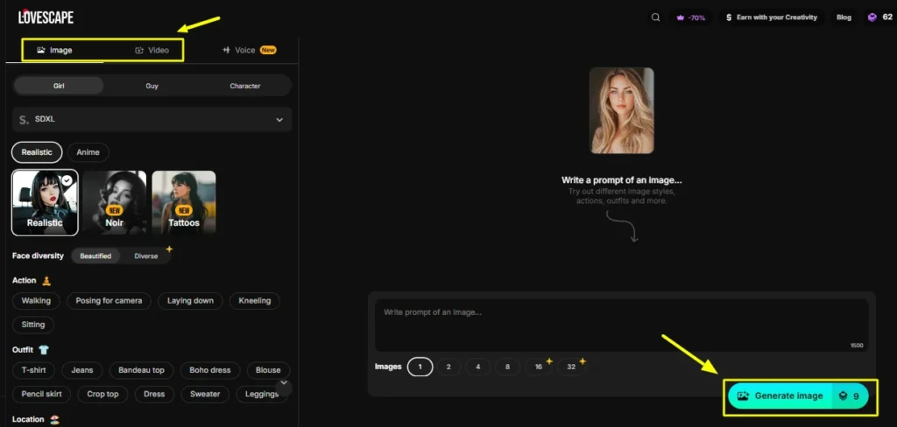Click the picture icon on Generate image
Viewport: 897px width, 427px height.
tap(743, 395)
